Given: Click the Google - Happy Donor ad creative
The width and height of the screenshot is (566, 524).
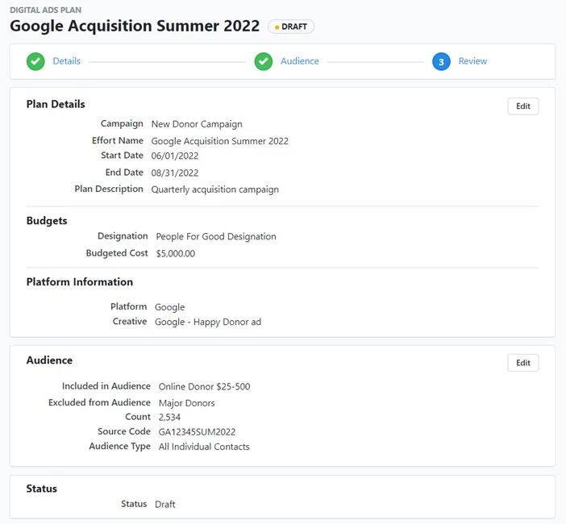Looking at the screenshot, I should [x=208, y=322].
